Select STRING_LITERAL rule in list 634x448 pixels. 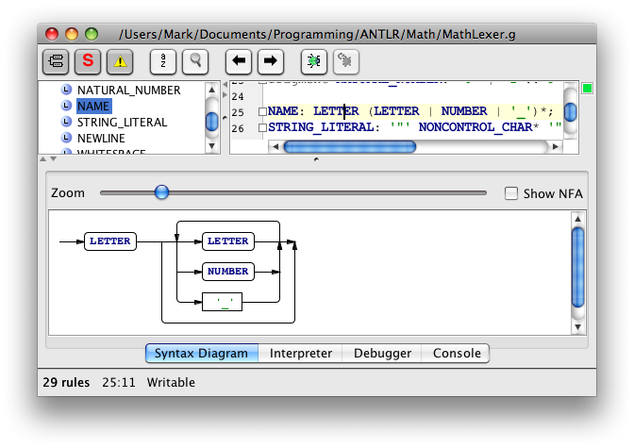(x=122, y=122)
